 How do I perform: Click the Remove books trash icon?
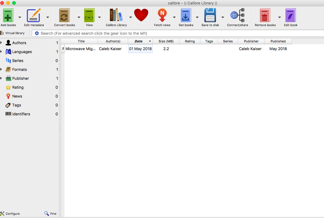point(265,15)
